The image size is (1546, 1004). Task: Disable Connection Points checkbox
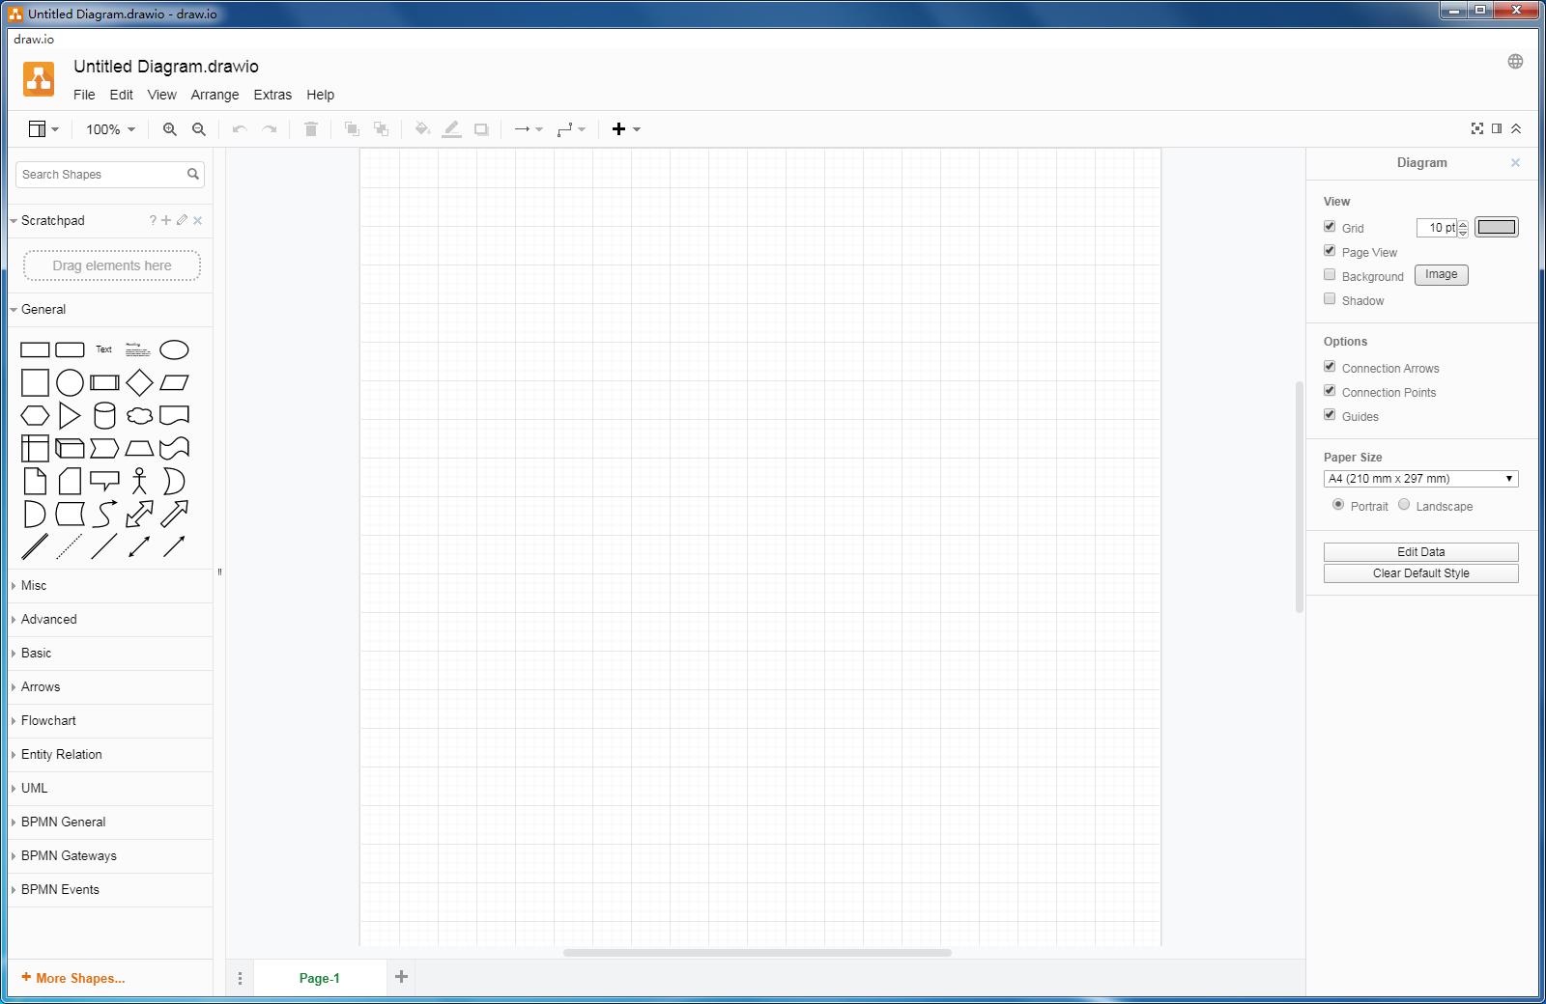pyautogui.click(x=1330, y=390)
